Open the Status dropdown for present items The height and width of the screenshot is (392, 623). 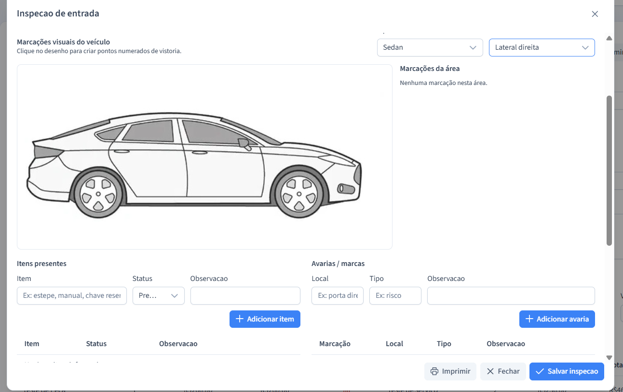coord(158,295)
